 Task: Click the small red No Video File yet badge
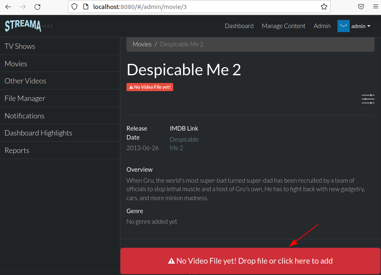150,87
